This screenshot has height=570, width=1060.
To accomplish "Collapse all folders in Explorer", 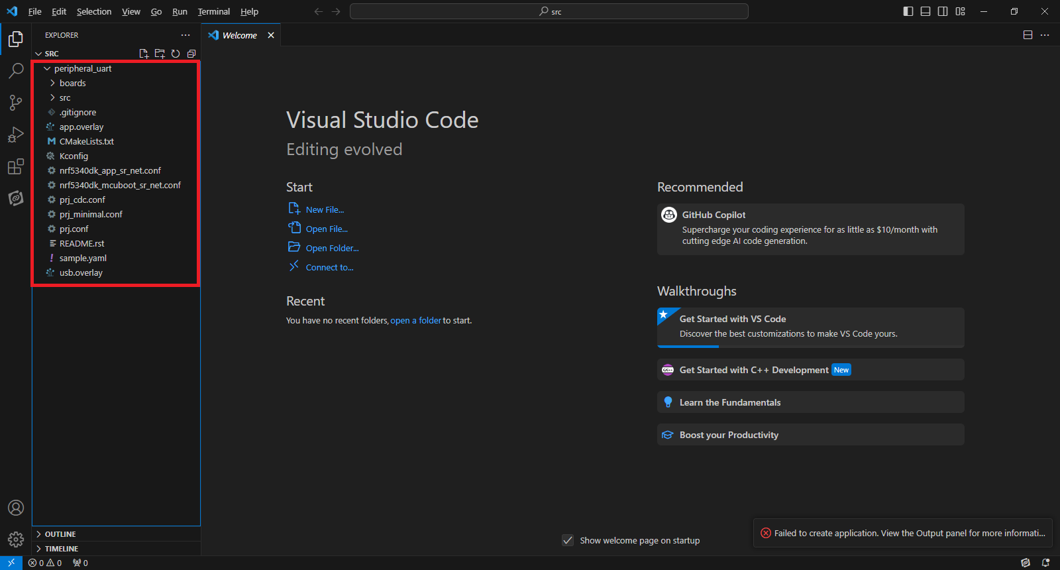I will (x=191, y=54).
